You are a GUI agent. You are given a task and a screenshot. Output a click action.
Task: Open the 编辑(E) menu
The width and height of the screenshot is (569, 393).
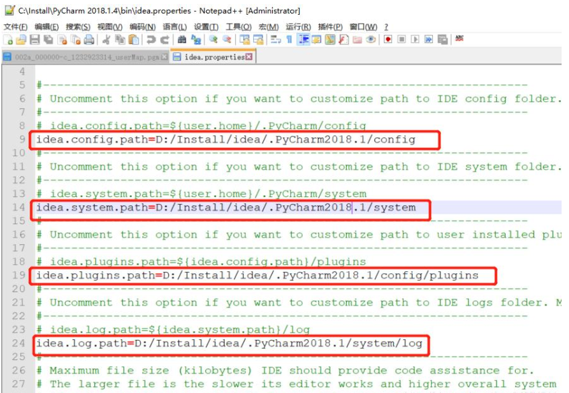46,27
